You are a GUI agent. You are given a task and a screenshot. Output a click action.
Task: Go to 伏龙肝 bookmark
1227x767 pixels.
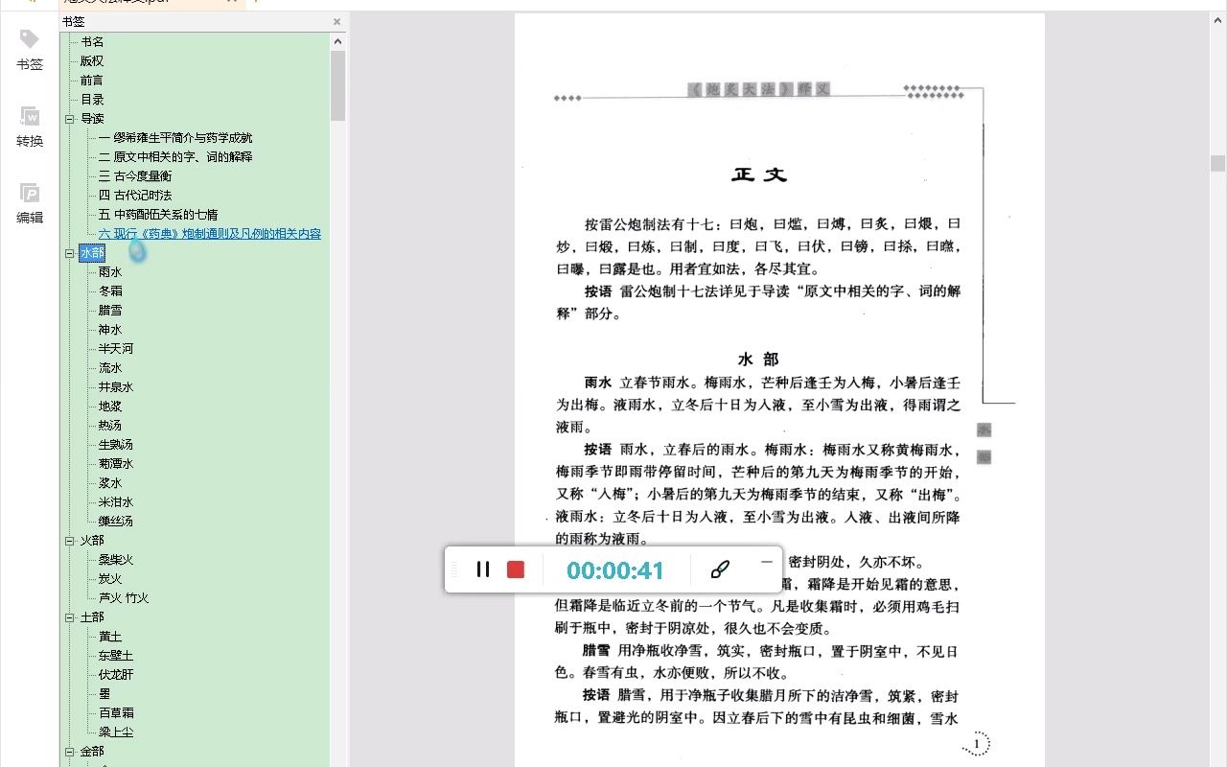point(116,674)
